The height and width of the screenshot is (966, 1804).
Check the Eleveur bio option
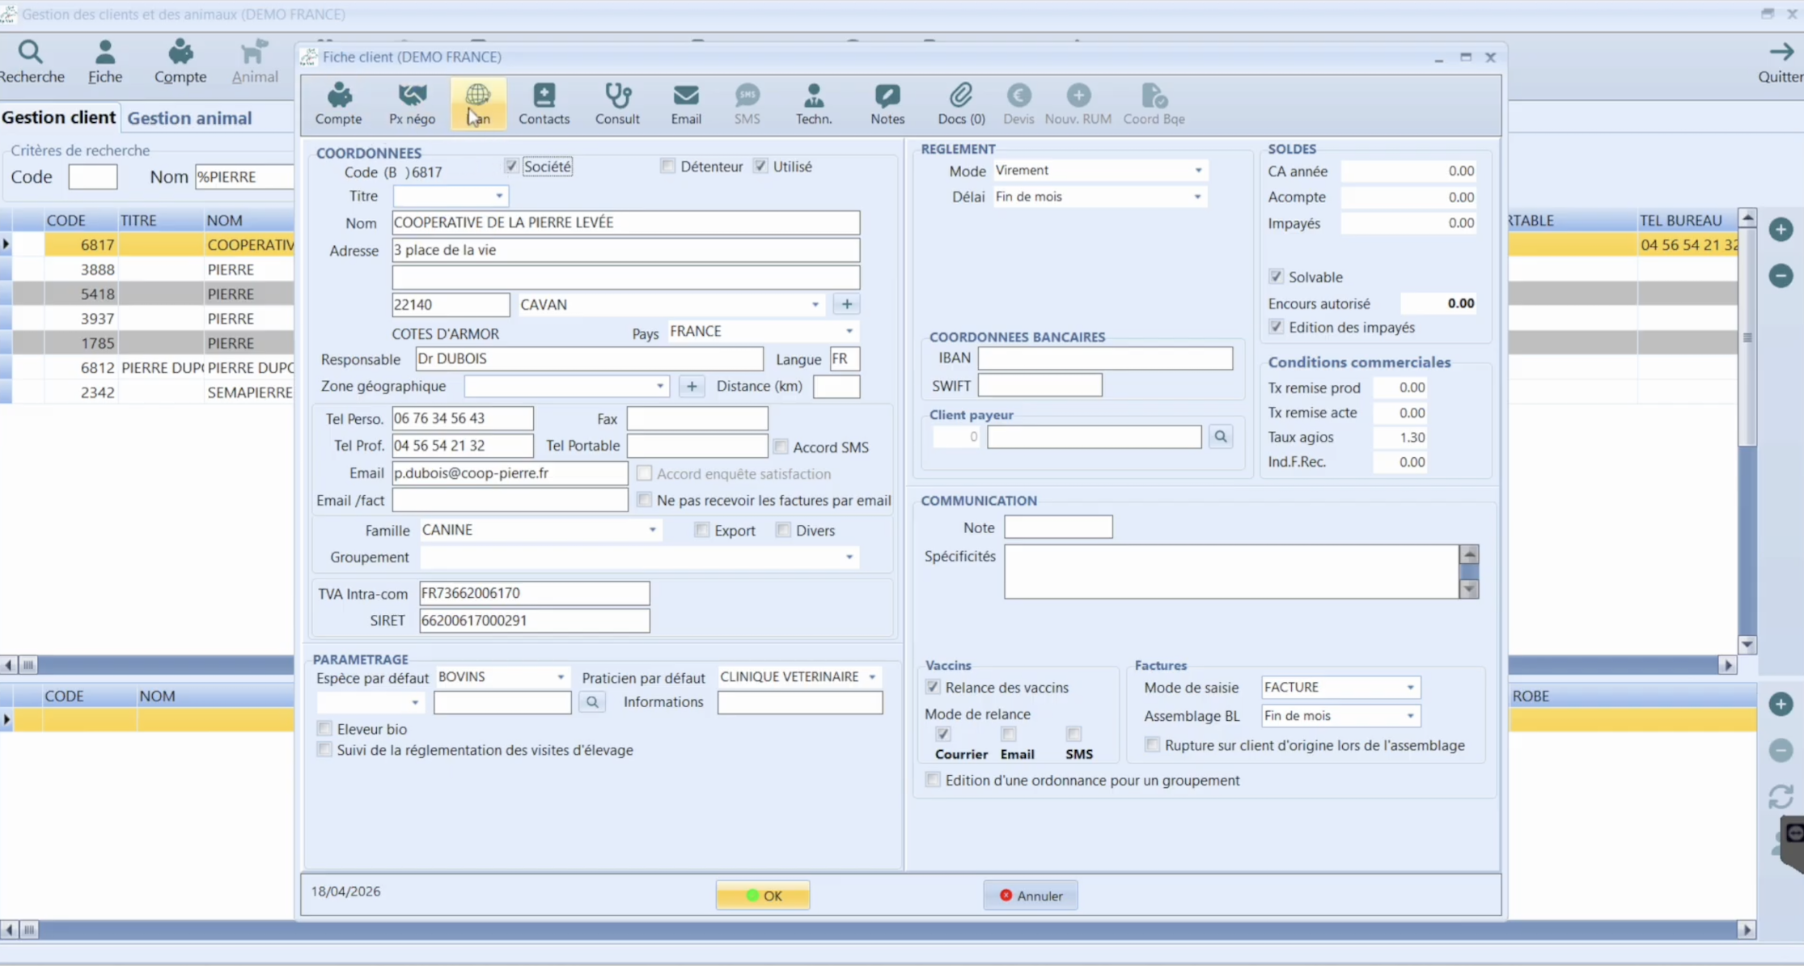(324, 728)
